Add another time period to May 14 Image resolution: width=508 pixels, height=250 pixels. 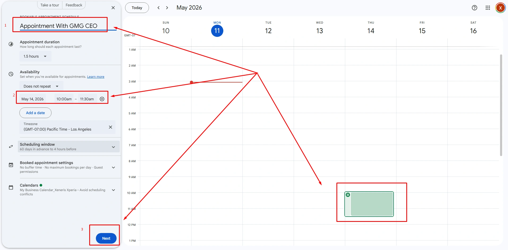(x=102, y=99)
